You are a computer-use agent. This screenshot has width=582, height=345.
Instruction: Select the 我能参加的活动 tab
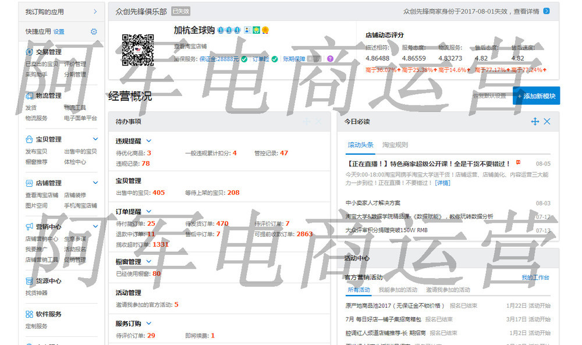coord(398,290)
